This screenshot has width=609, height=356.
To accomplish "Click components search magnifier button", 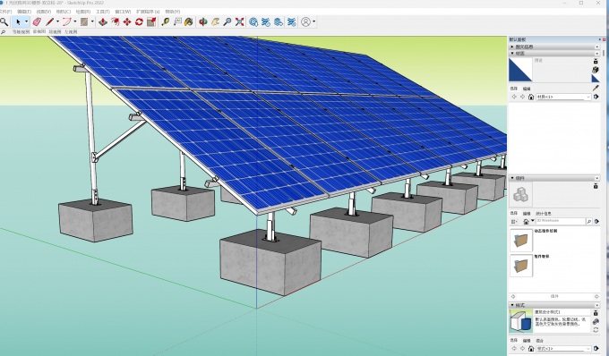I will pyautogui.click(x=588, y=222).
